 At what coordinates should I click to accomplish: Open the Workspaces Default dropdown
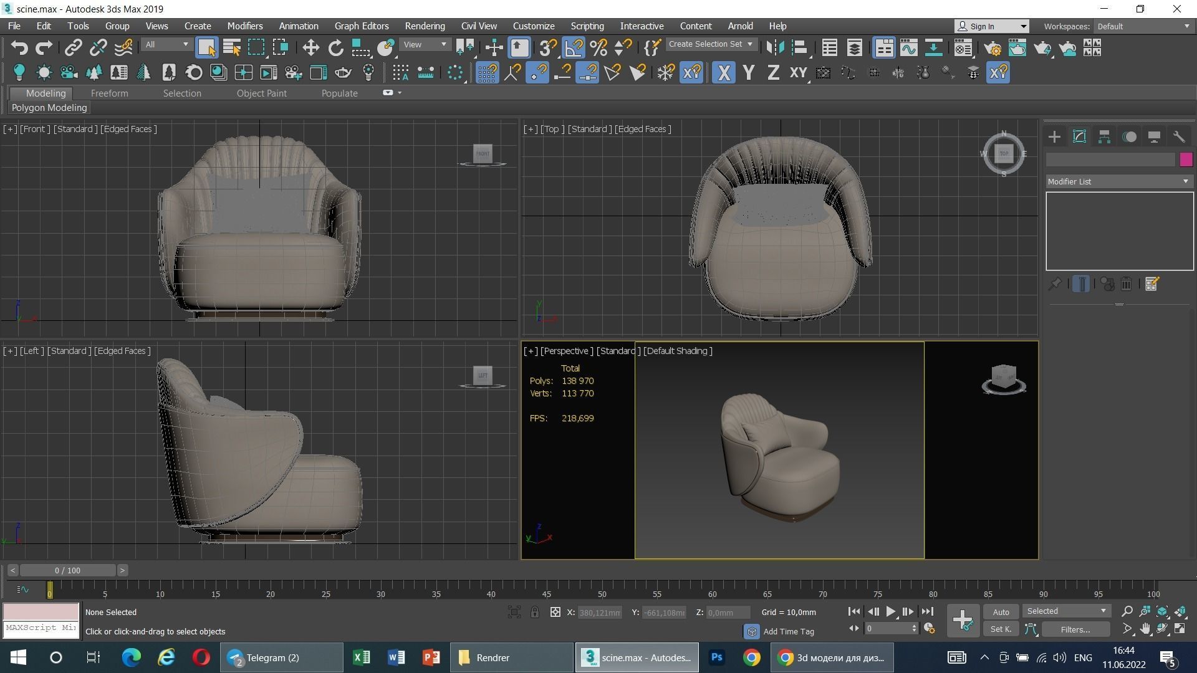pyautogui.click(x=1143, y=26)
